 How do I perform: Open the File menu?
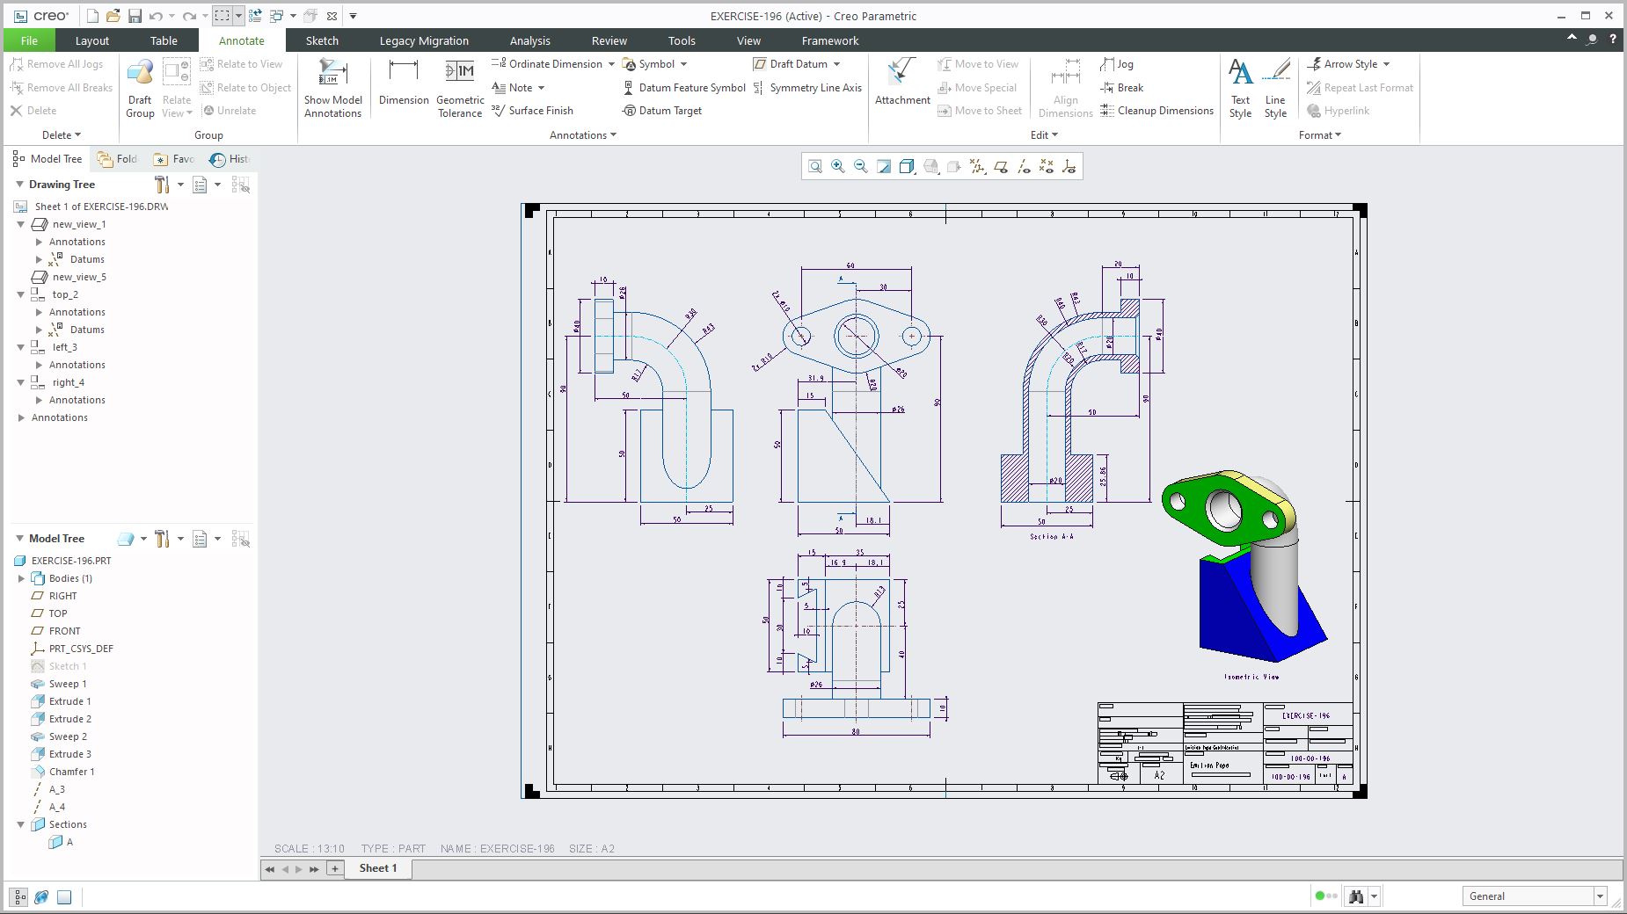click(29, 40)
